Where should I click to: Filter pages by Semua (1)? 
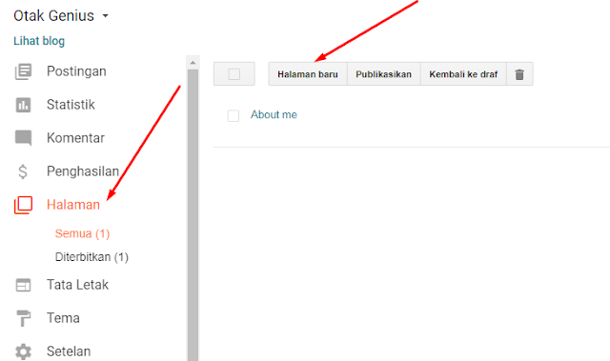[x=83, y=234]
